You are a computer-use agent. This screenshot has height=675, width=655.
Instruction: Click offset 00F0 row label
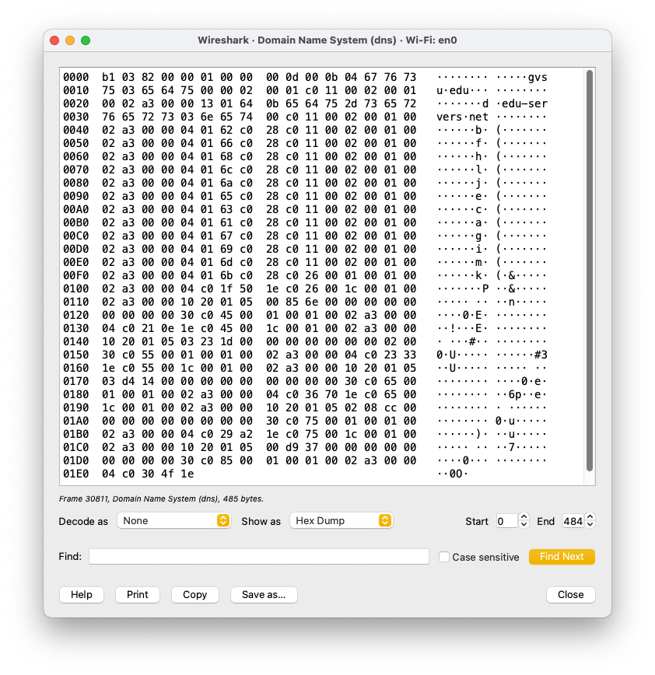click(x=76, y=275)
